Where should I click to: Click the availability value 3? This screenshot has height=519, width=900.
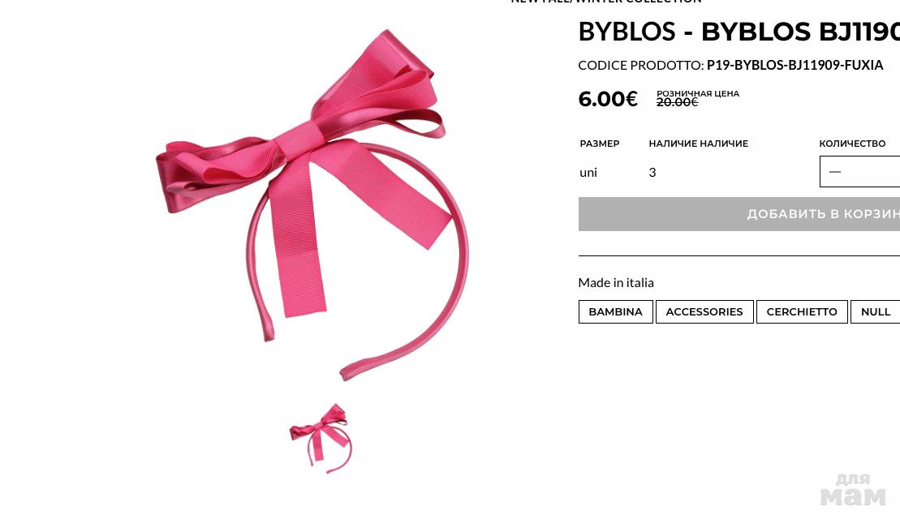(652, 173)
